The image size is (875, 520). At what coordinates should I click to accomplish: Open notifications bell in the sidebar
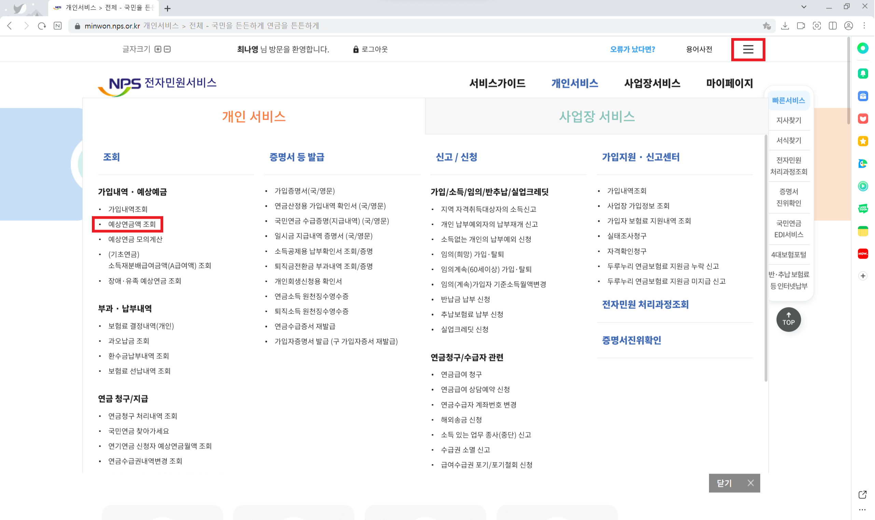863,74
